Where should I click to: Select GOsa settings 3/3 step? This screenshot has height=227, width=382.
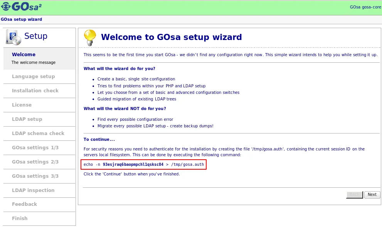coord(35,176)
